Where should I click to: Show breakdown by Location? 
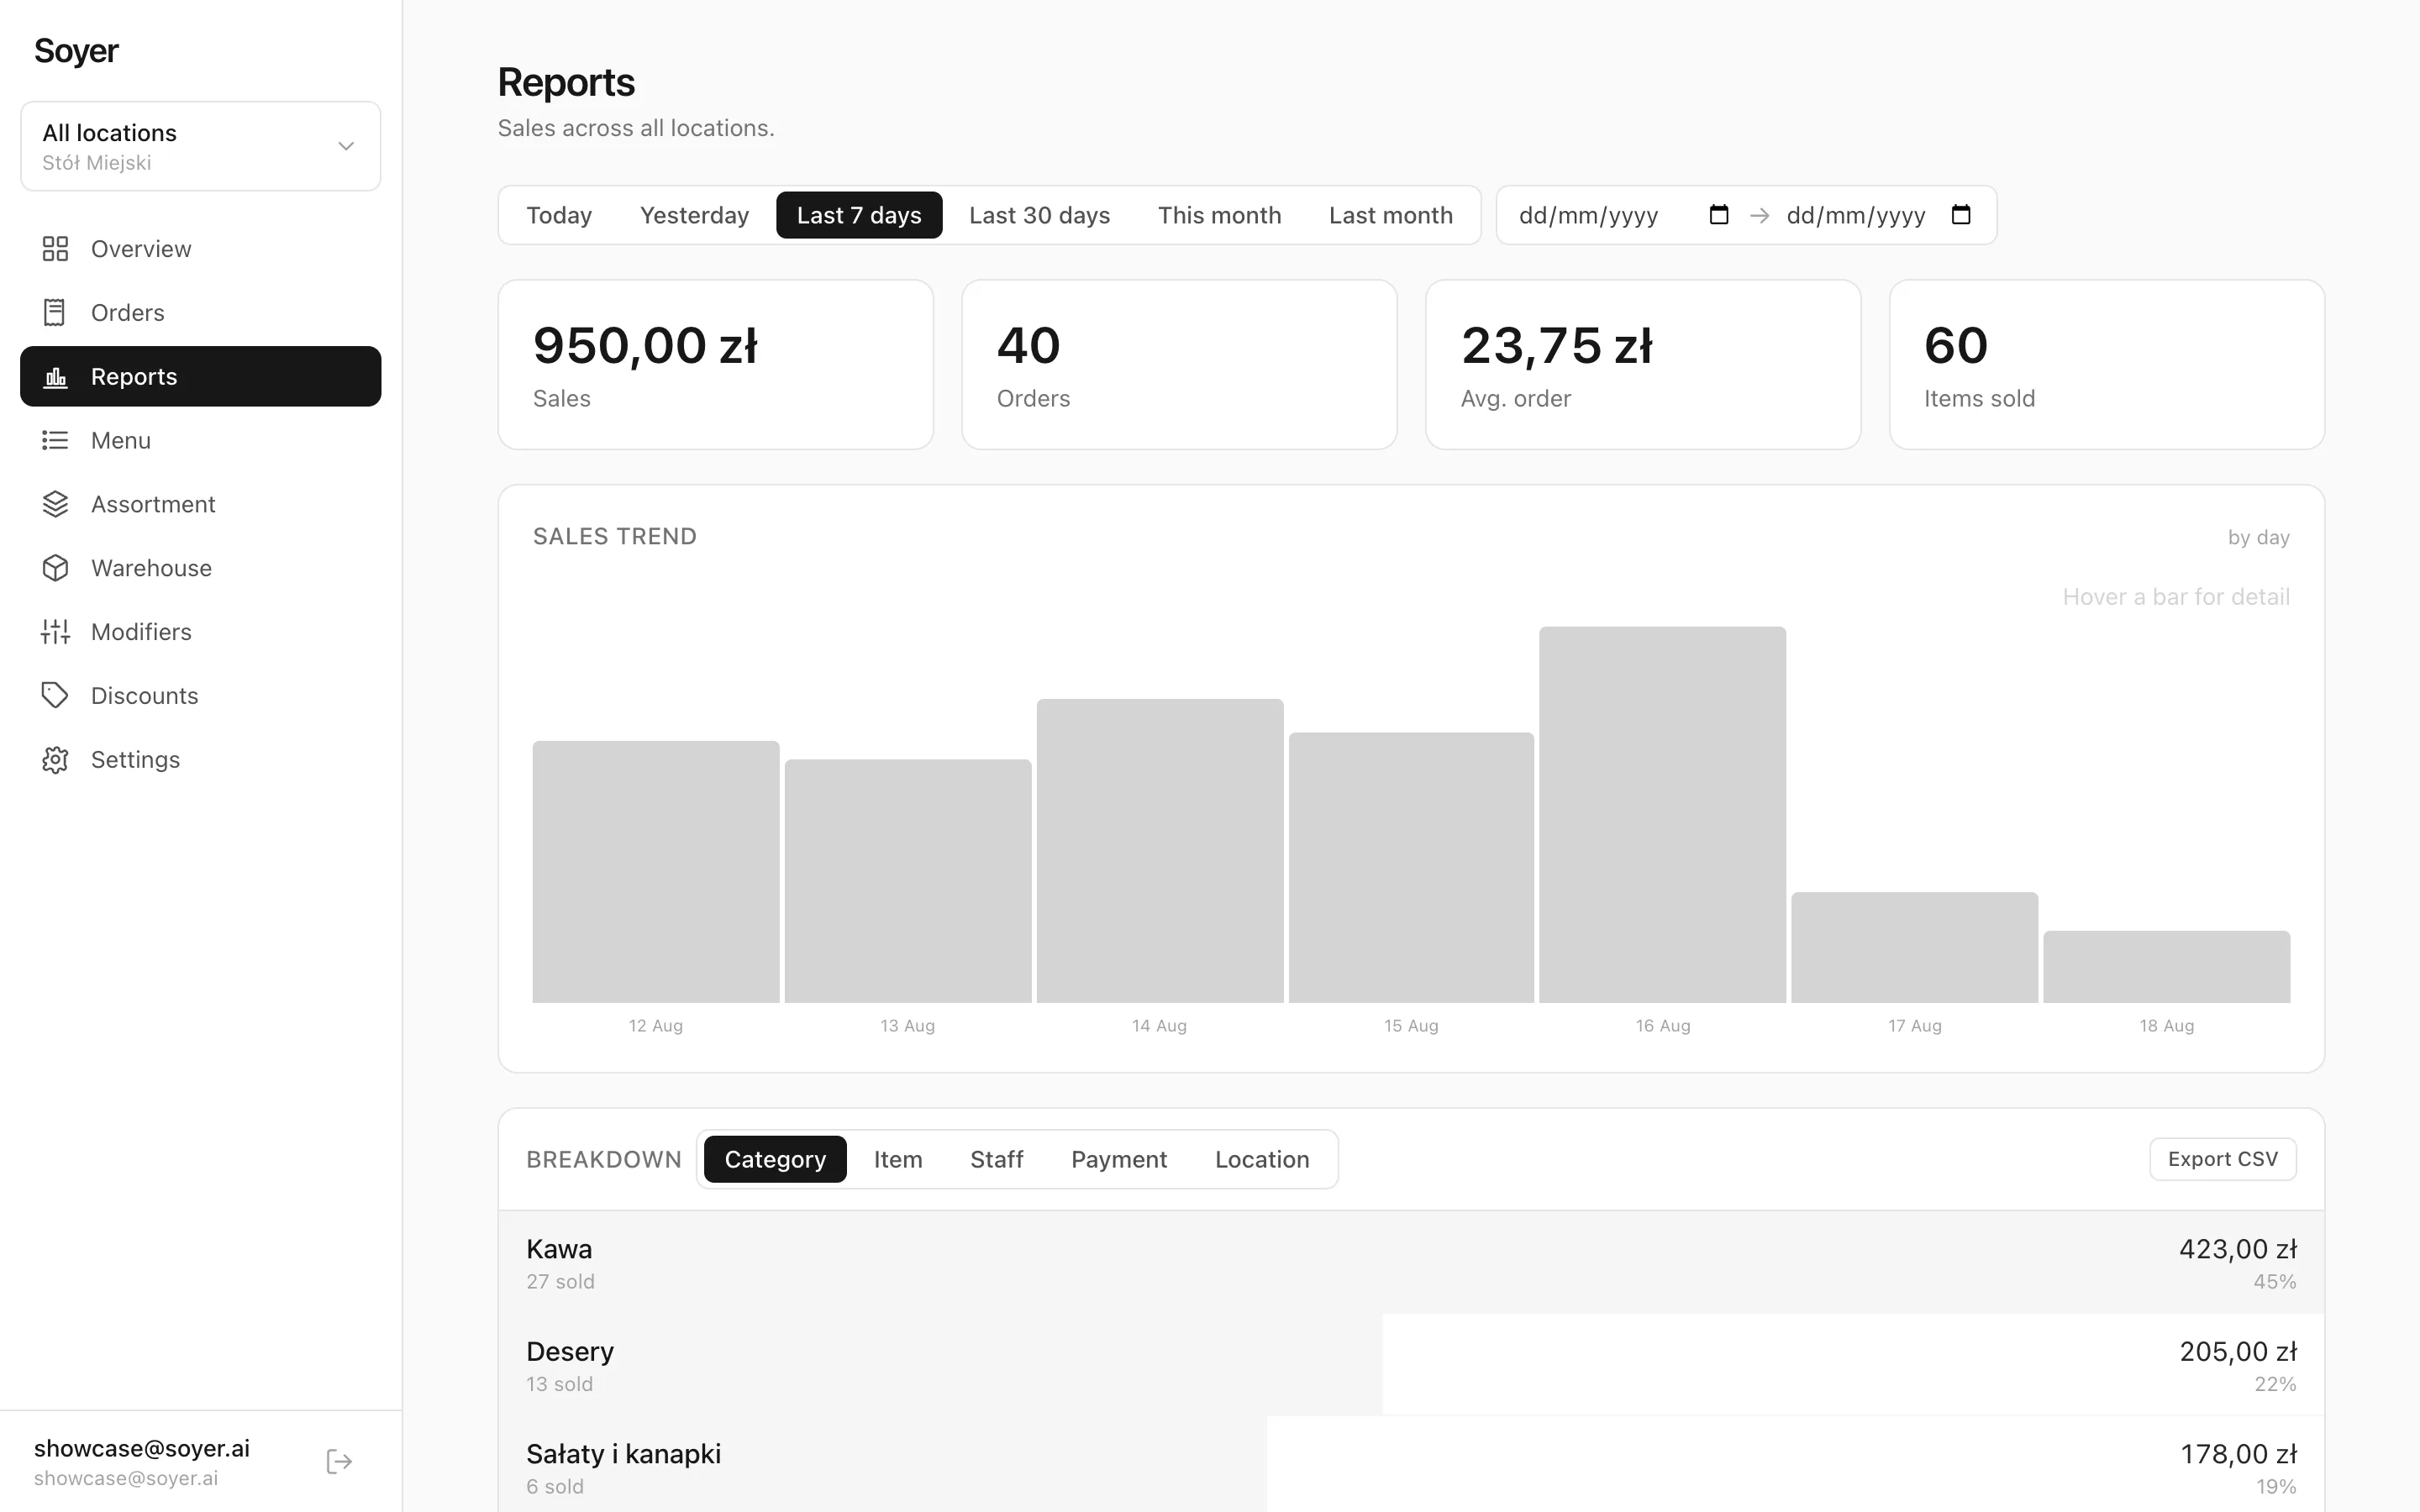click(1262, 1159)
